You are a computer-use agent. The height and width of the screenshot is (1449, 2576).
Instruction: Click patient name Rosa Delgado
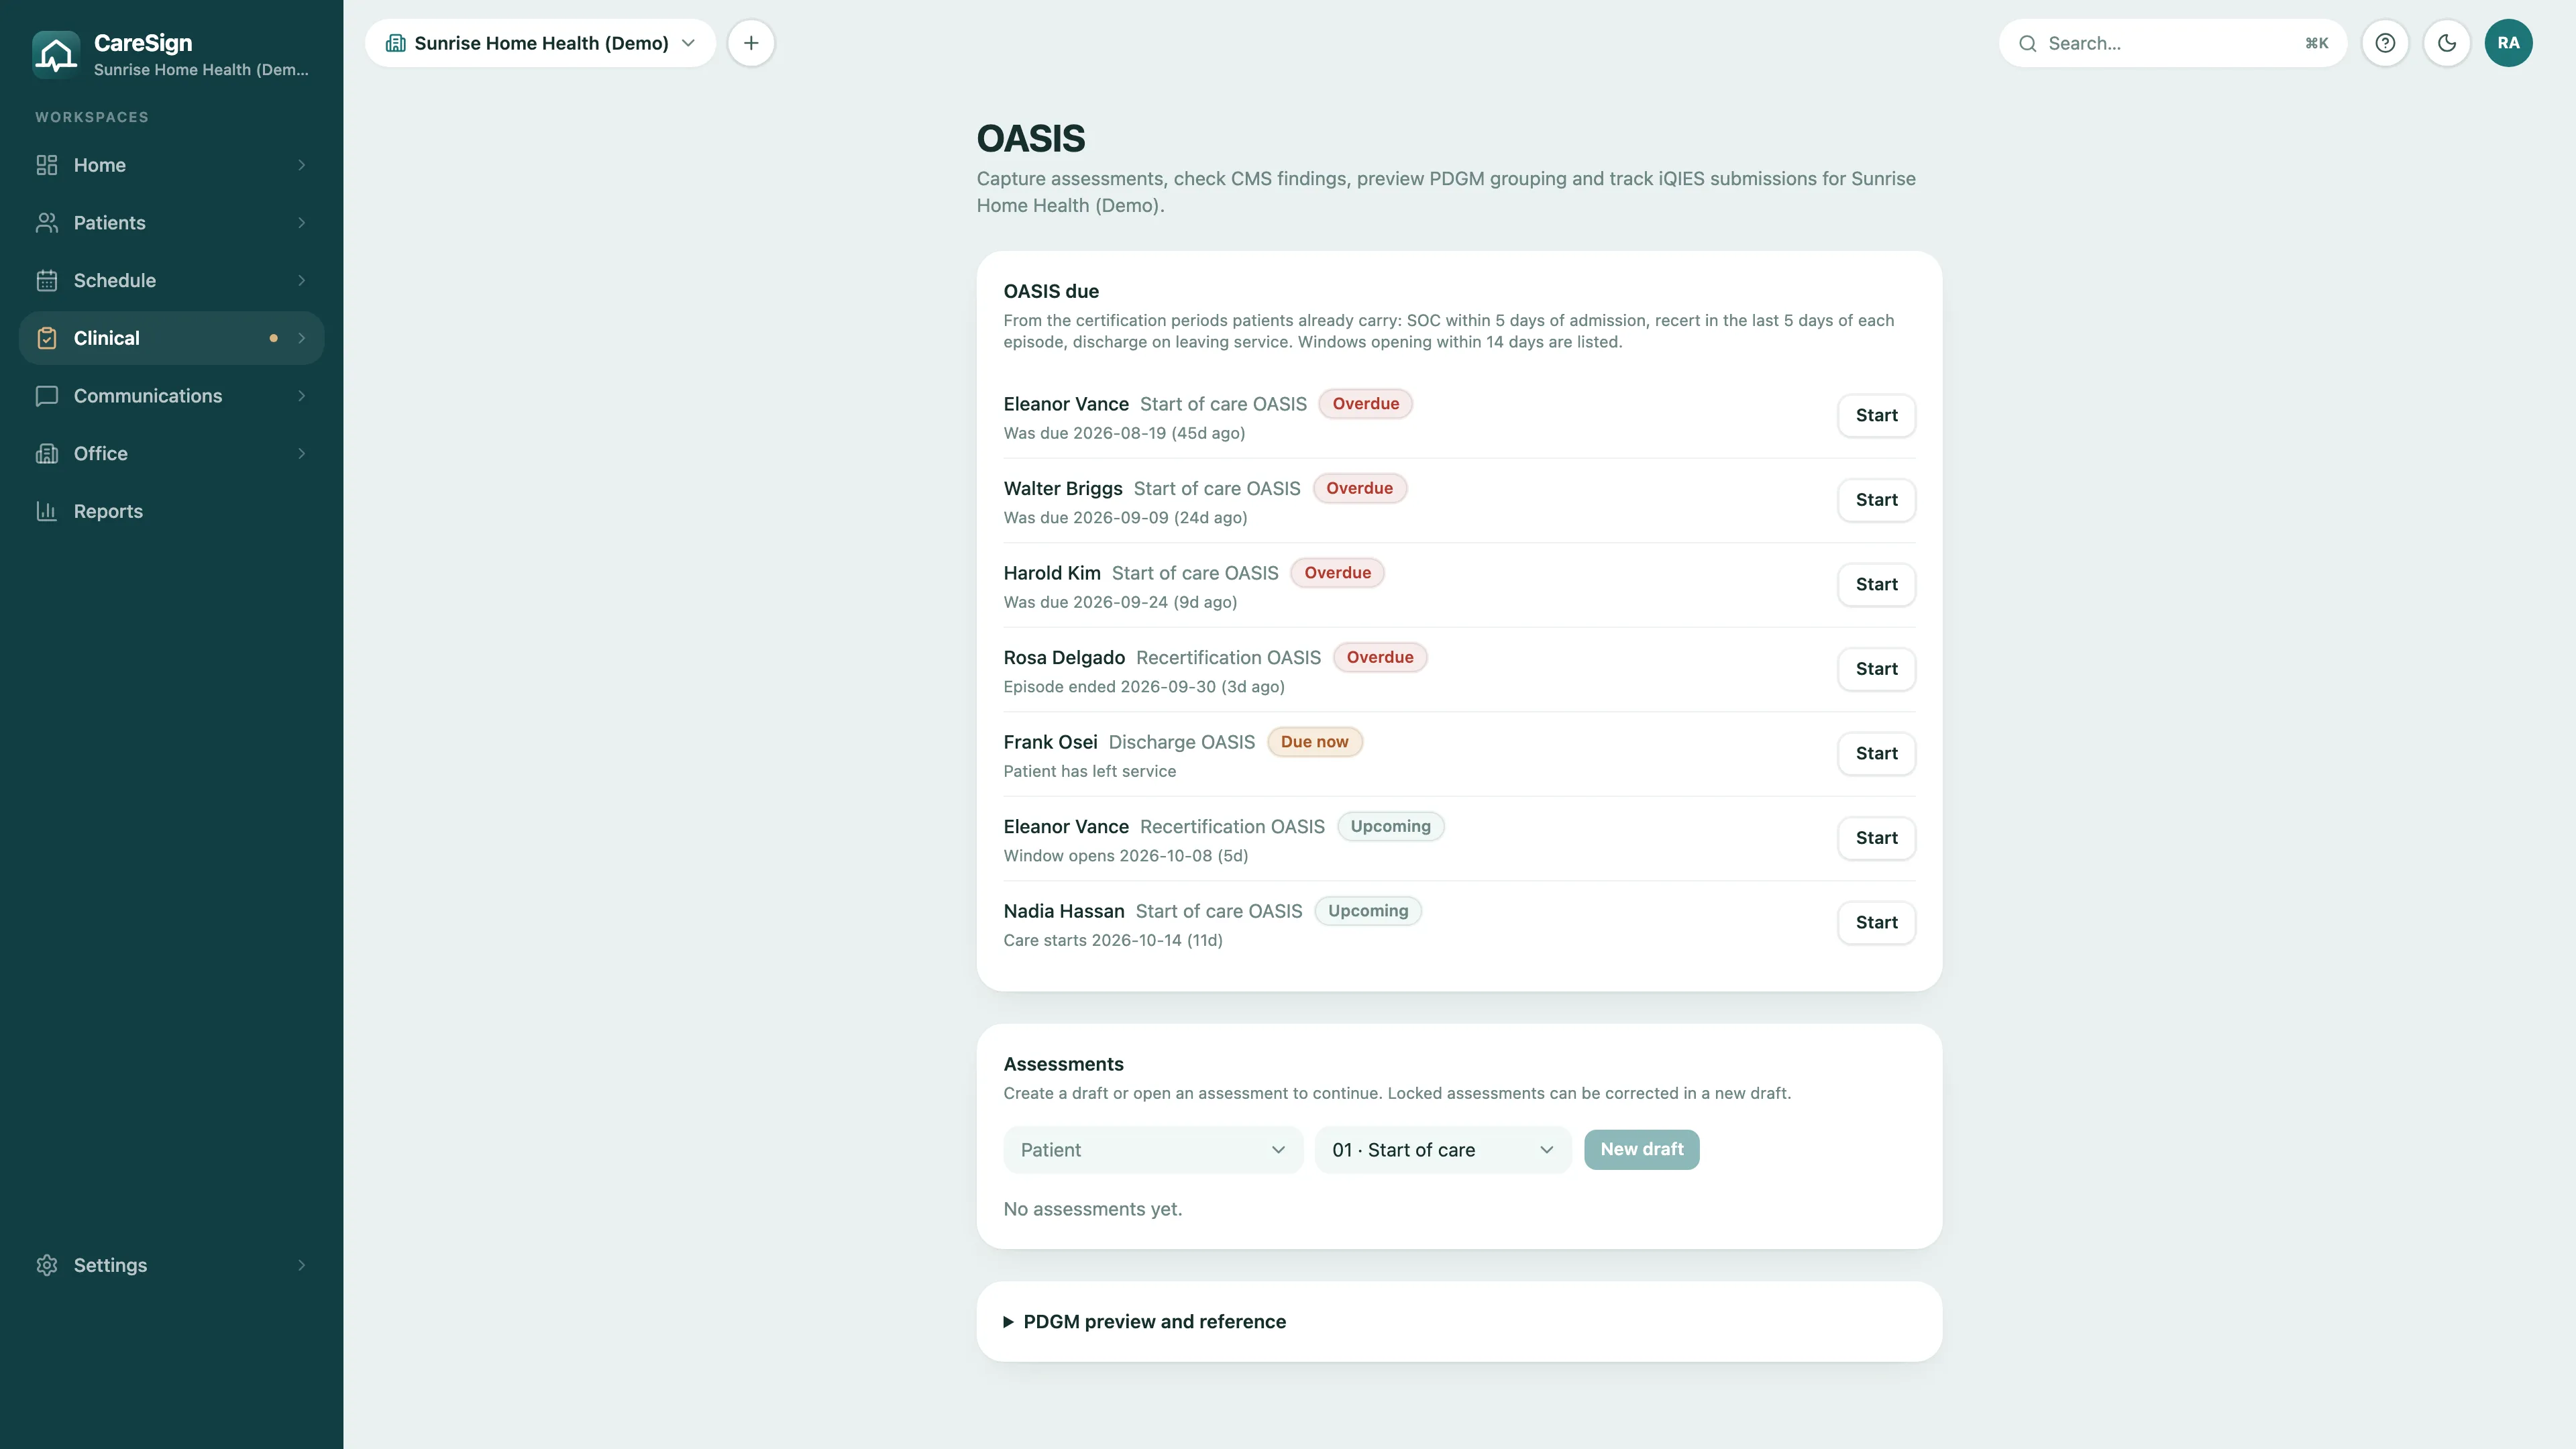click(1064, 658)
